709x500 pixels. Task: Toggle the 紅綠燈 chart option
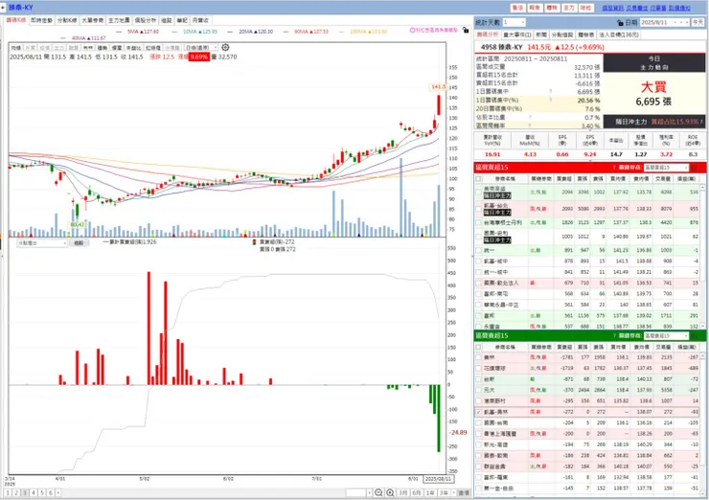pos(153,48)
